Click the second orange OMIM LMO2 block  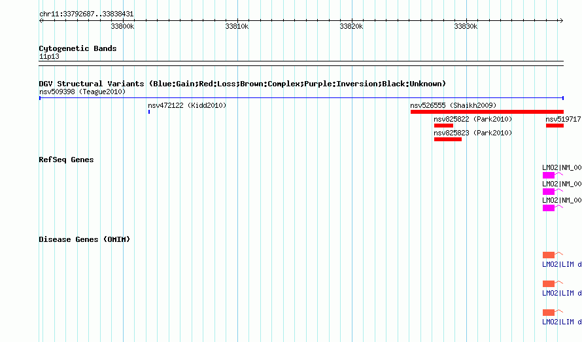click(549, 284)
